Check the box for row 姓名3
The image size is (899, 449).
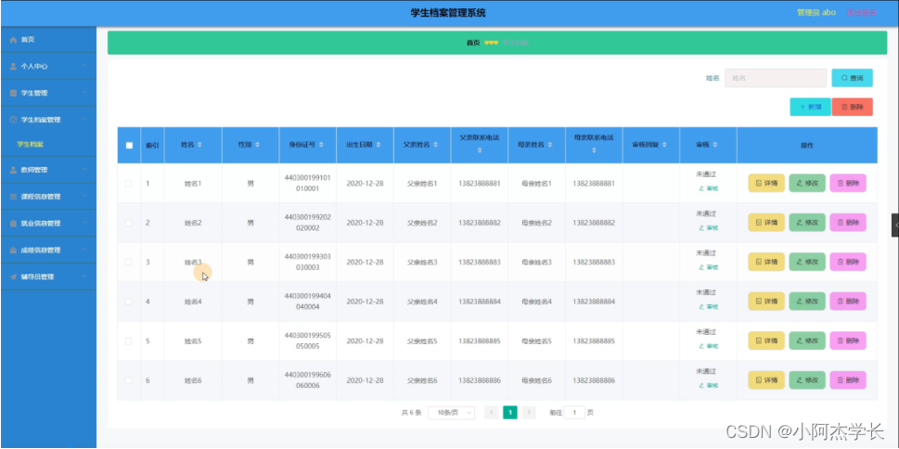coord(128,262)
